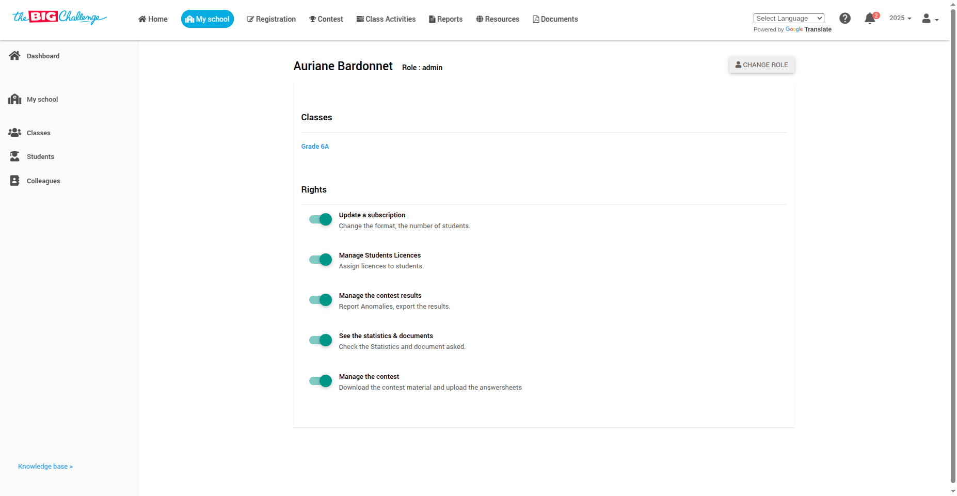
Task: Expand the 2025 year dropdown
Action: (900, 18)
